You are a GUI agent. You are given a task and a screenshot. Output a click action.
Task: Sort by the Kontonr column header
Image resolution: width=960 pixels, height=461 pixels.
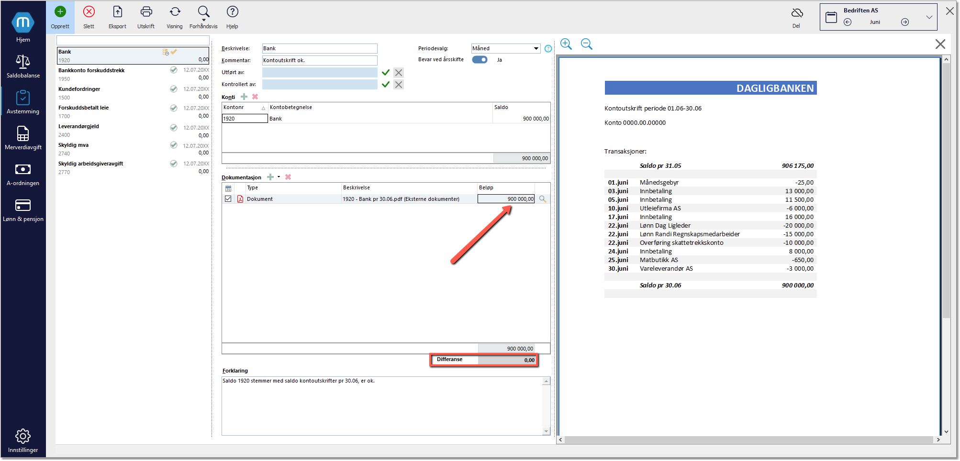click(245, 108)
